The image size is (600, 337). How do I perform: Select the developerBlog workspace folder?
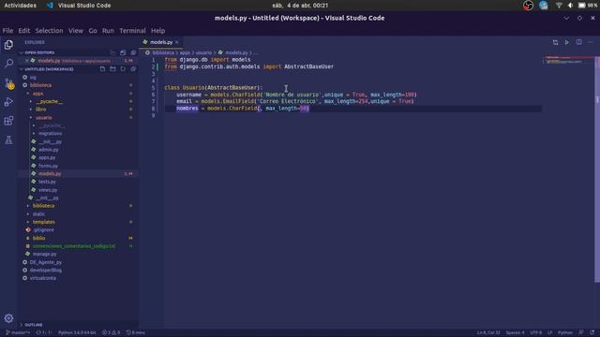46,271
